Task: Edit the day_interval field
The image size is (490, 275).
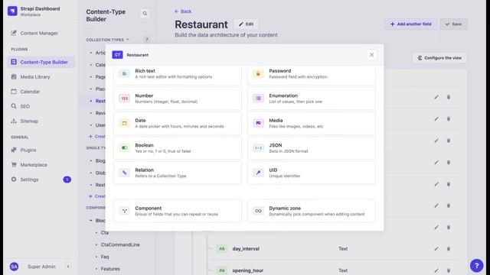Action: (436, 248)
